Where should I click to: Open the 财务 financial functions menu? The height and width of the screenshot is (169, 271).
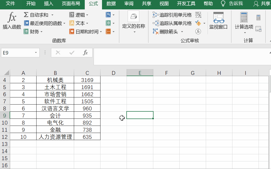pyautogui.click(x=33, y=32)
